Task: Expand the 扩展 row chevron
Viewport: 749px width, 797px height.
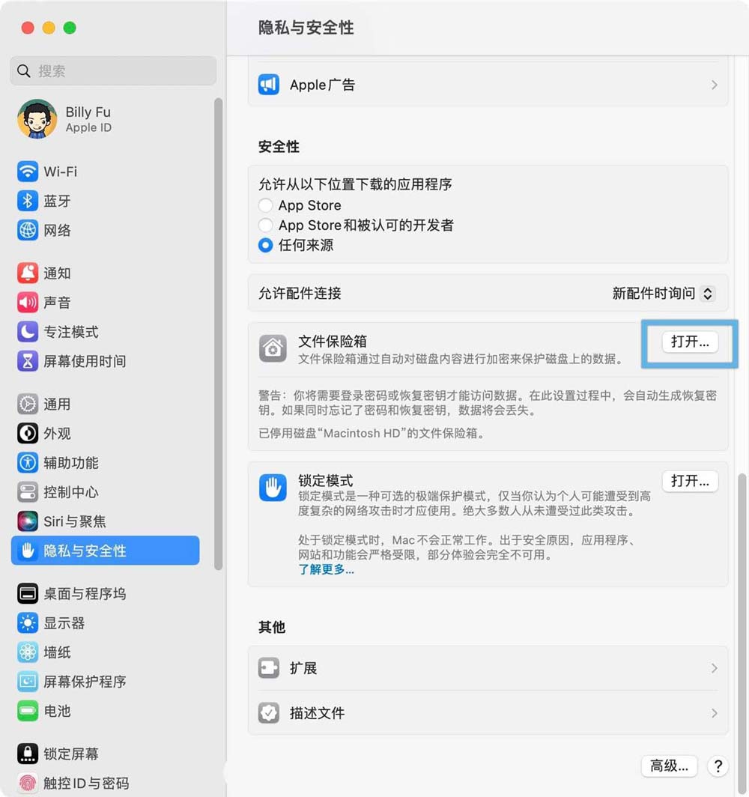Action: (714, 668)
